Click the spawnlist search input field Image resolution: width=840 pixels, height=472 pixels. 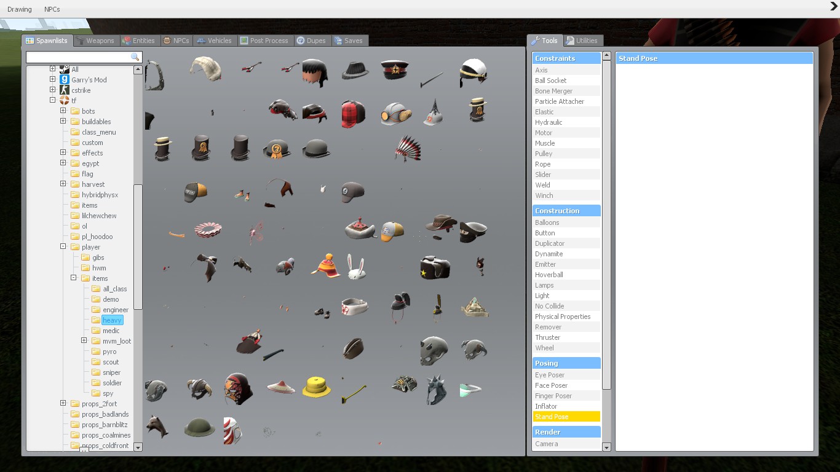(77, 57)
